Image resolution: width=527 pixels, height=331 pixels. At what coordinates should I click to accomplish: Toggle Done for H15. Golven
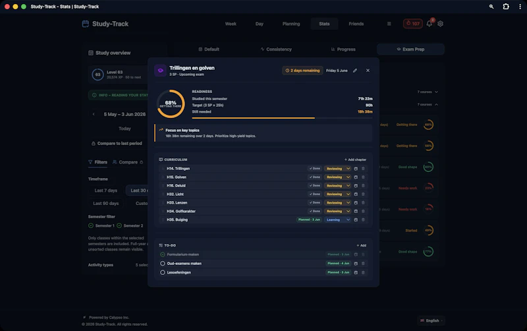click(x=315, y=177)
